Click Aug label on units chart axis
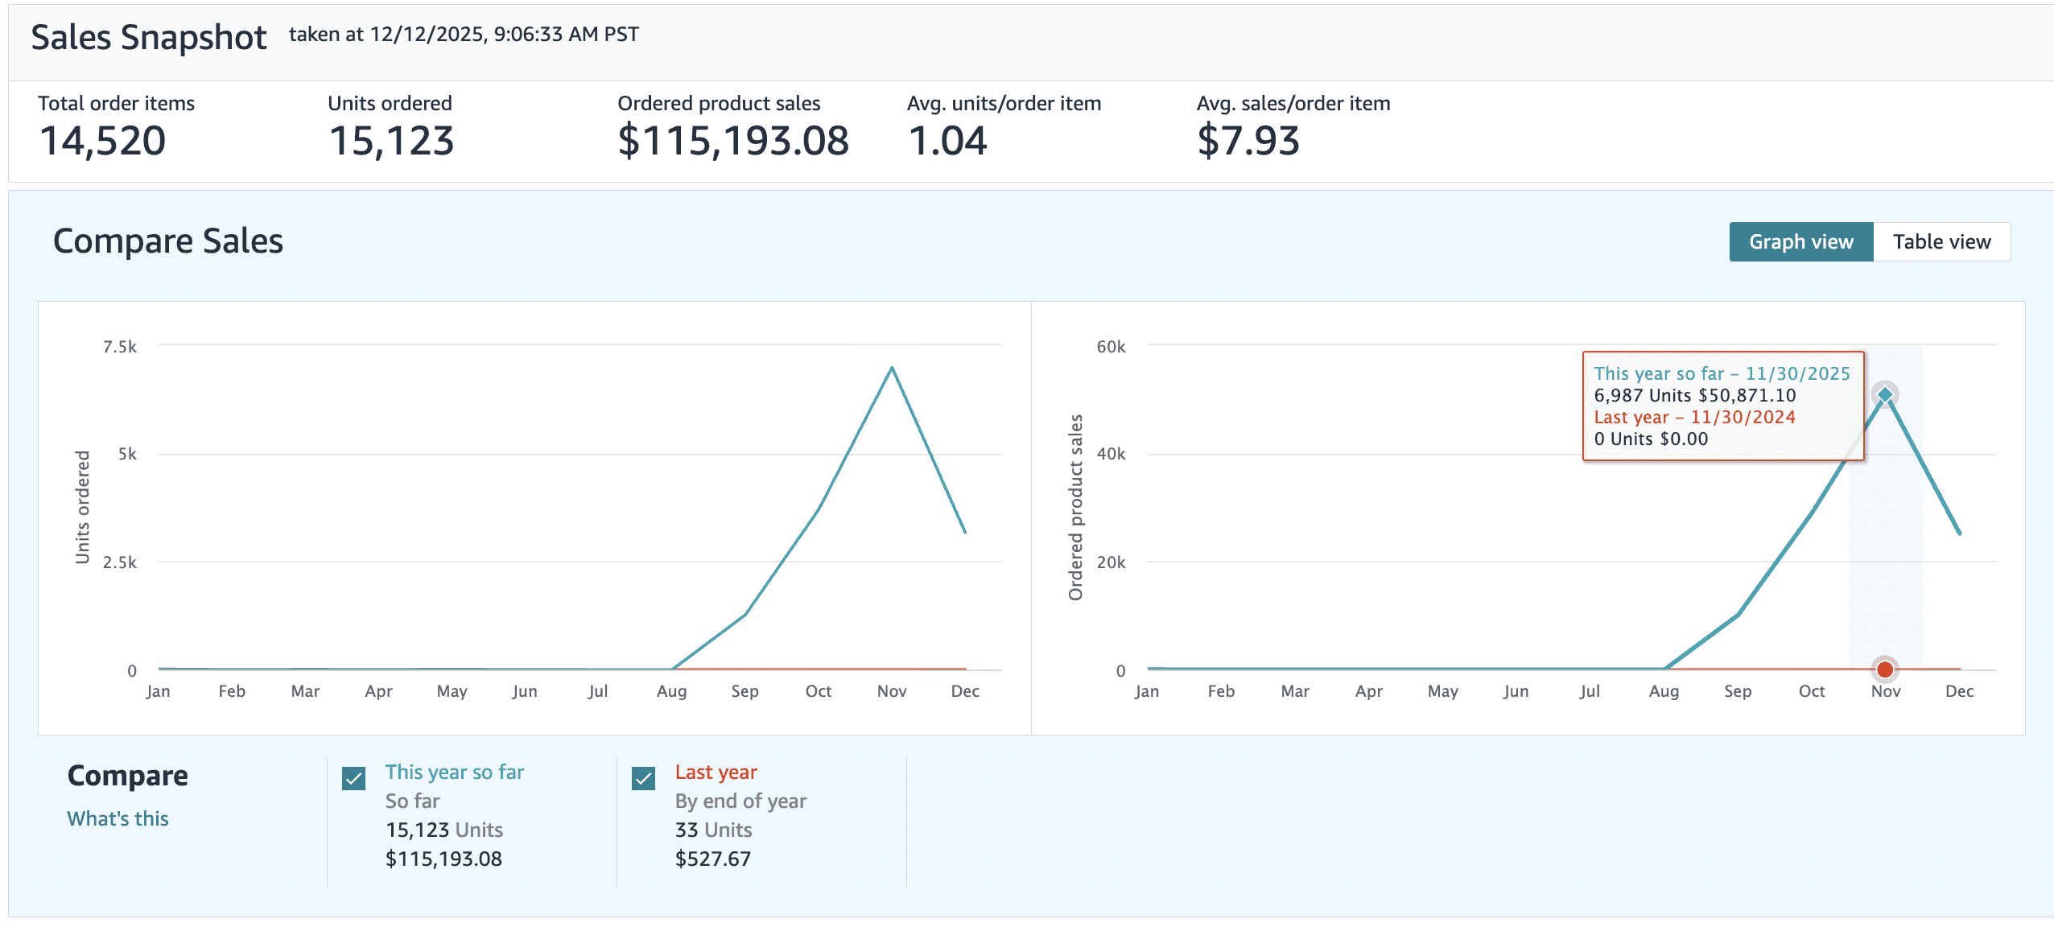Viewport: 2054px width, 927px height. [x=671, y=691]
